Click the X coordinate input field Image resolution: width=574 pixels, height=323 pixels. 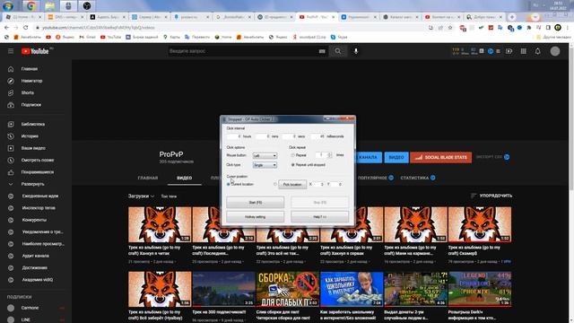pos(319,184)
